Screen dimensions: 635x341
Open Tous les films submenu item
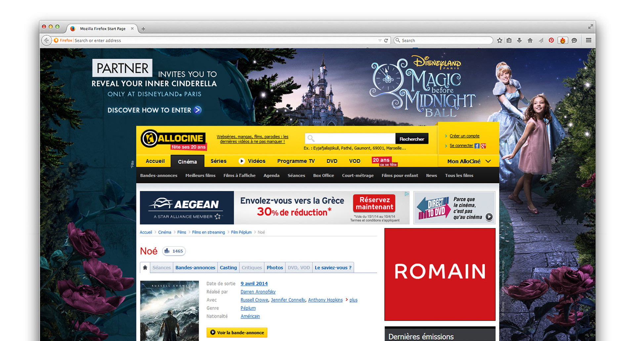coord(459,175)
